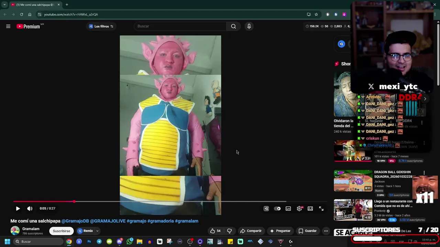The width and height of the screenshot is (440, 247).
Task: Start voice search with the microphone
Action: point(249,26)
